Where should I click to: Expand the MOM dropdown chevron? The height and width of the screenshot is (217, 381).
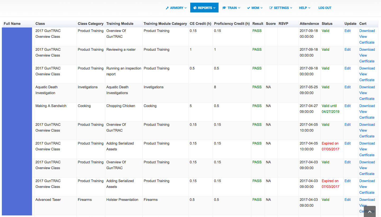click(262, 8)
